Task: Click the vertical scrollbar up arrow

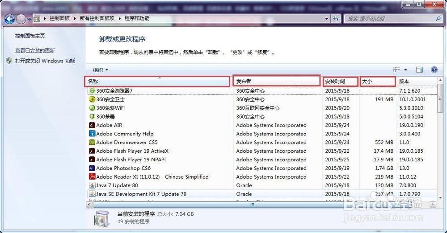Action: coord(440,80)
